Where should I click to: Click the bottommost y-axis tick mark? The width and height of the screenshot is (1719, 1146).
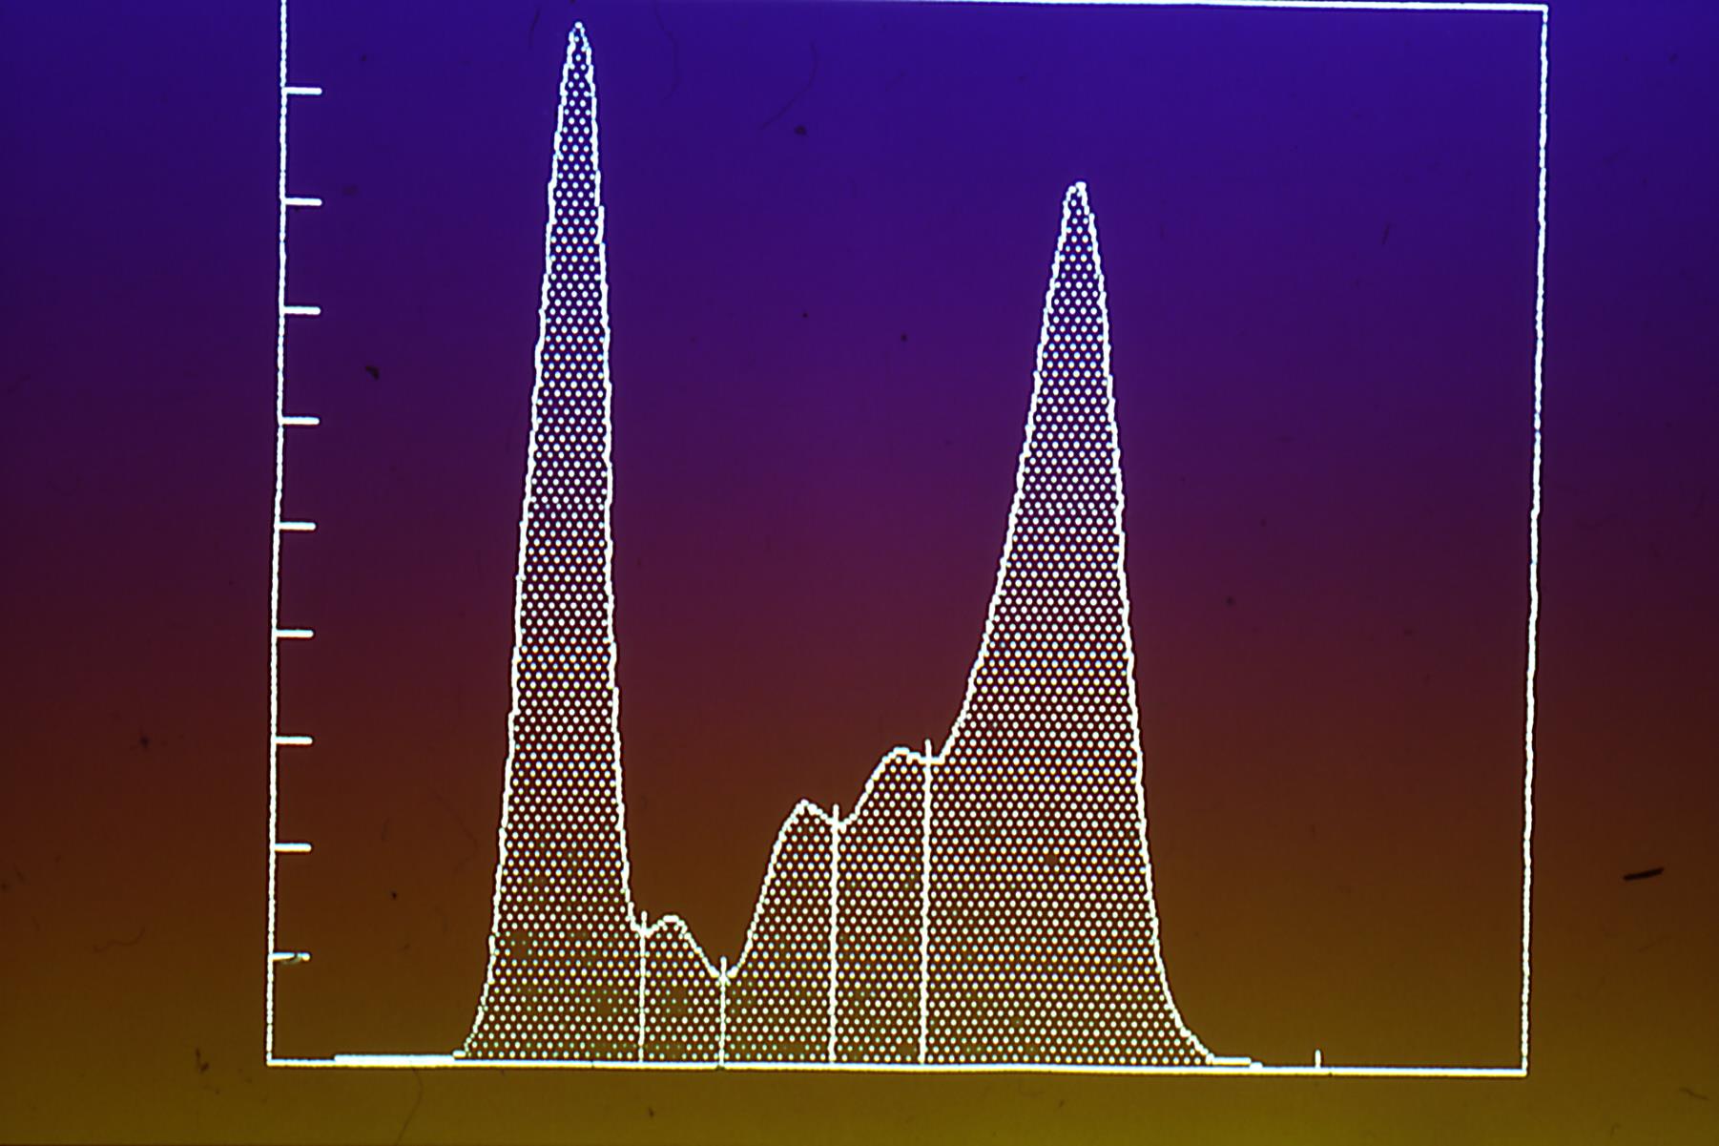(x=291, y=956)
